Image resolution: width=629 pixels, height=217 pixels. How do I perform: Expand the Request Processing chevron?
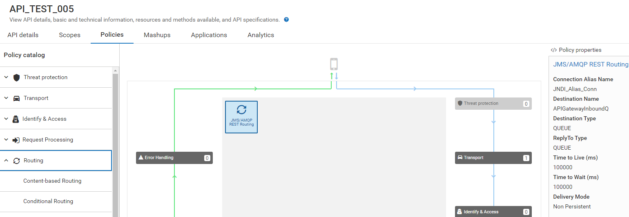[x=6, y=139]
